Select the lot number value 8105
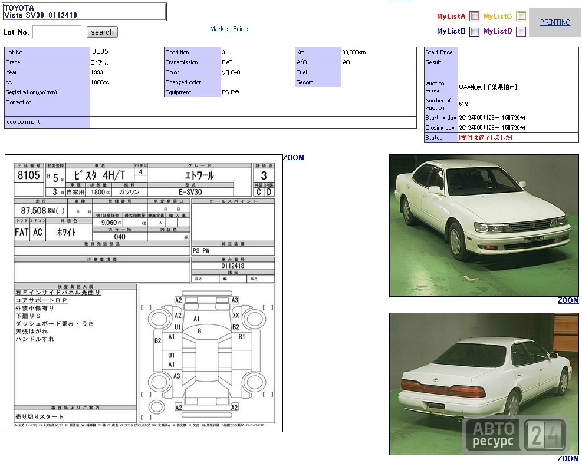The height and width of the screenshot is (467, 582). 100,51
